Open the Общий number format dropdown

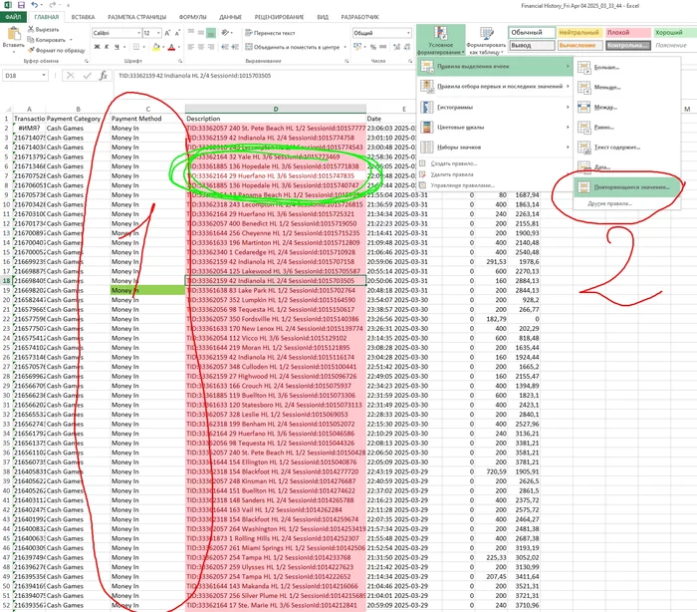(408, 33)
